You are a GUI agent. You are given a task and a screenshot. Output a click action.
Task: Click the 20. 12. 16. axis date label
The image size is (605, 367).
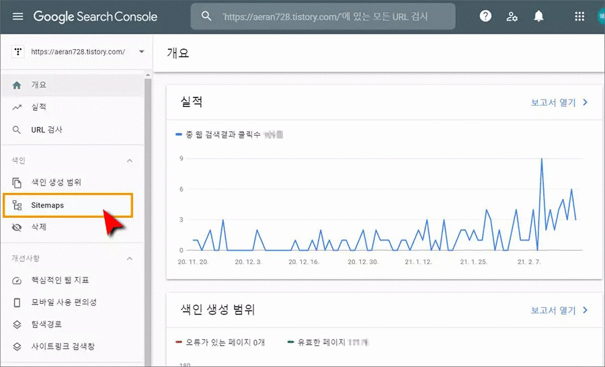coord(304,262)
